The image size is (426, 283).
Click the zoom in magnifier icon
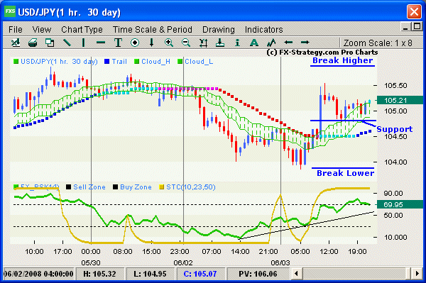(169, 43)
